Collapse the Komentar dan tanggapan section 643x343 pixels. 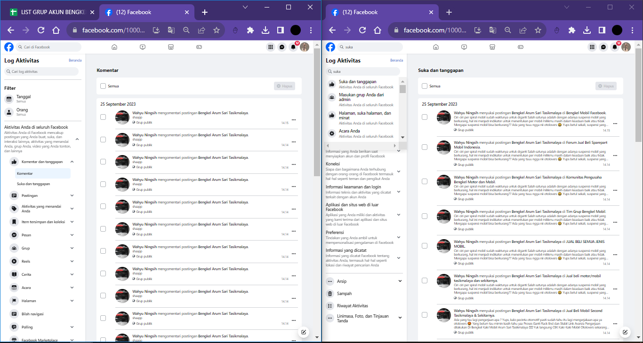click(x=42, y=162)
